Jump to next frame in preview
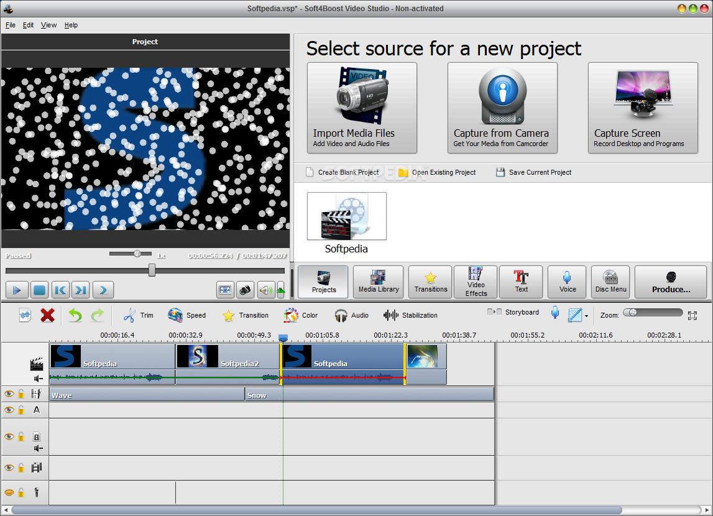This screenshot has height=516, width=713. point(81,290)
